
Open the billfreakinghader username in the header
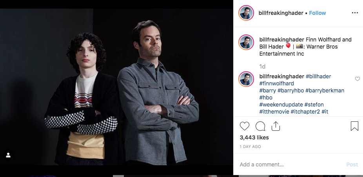pyautogui.click(x=281, y=13)
